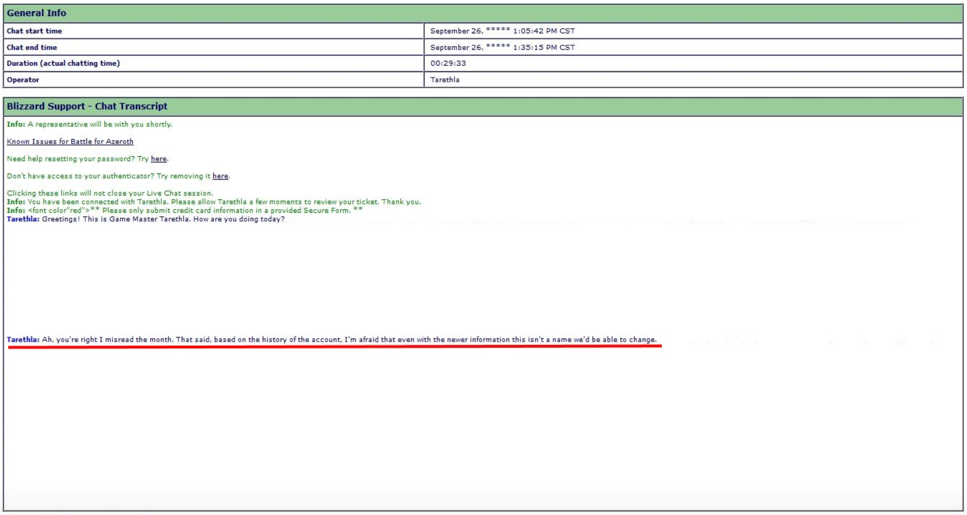The height and width of the screenshot is (515, 967).
Task: Click 'Don't have access to your authenticator?' text
Action: tap(80, 176)
